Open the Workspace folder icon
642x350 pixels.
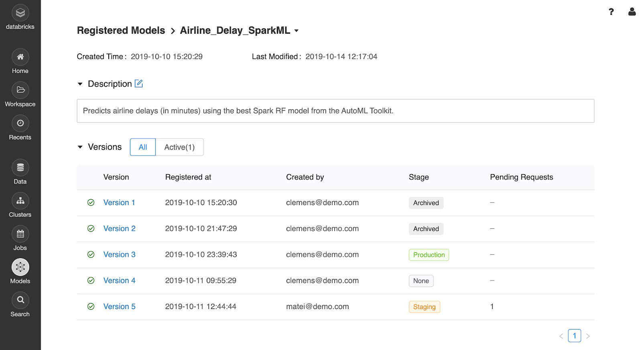pyautogui.click(x=20, y=90)
